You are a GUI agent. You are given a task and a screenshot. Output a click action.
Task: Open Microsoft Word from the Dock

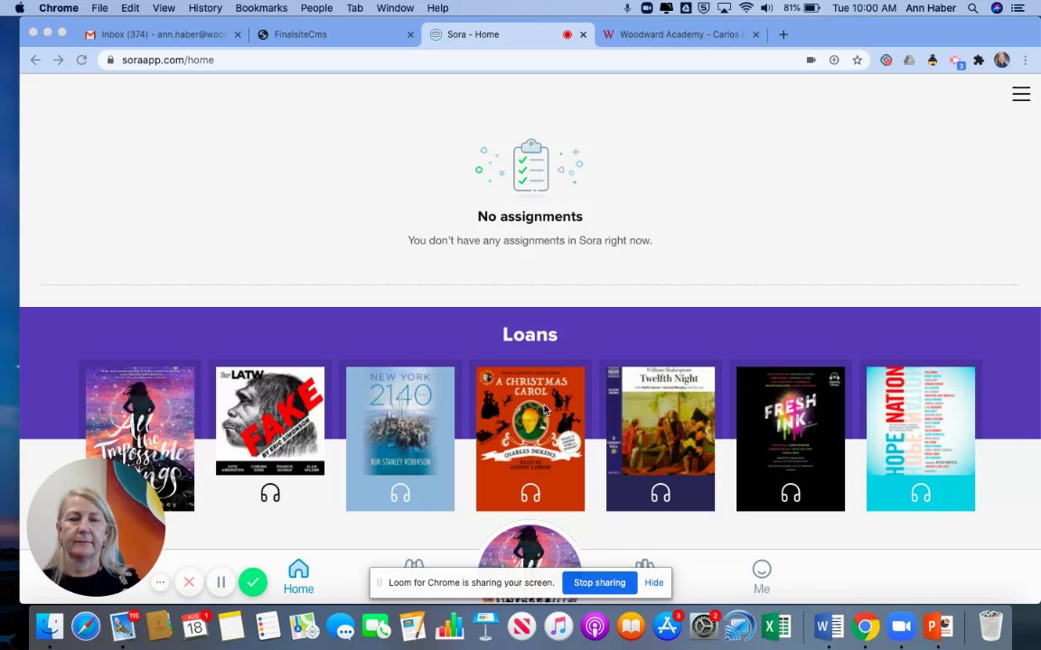tap(829, 626)
